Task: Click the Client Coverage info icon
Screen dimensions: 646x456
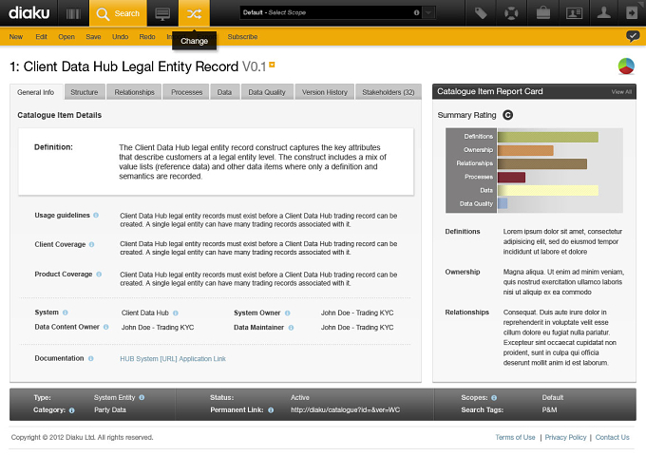Action: pos(91,244)
